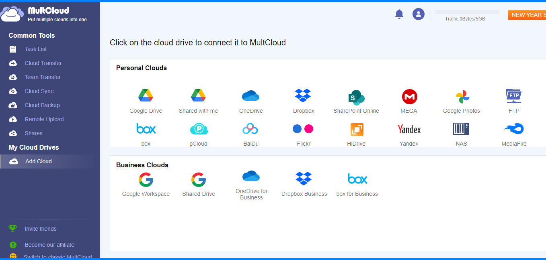
Task: Select the Shared Drive business icon
Action: [199, 180]
